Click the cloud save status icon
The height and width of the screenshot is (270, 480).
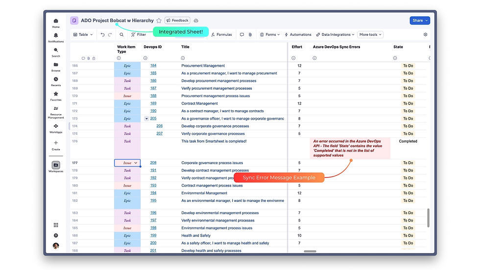(196, 21)
